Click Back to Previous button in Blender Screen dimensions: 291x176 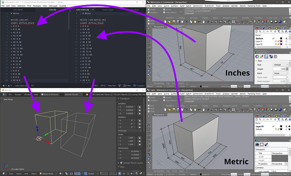pos(49,94)
